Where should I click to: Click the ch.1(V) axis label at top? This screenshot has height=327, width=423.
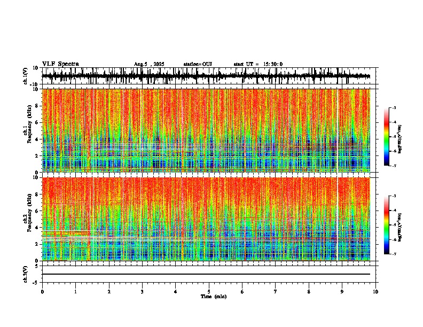[26, 76]
